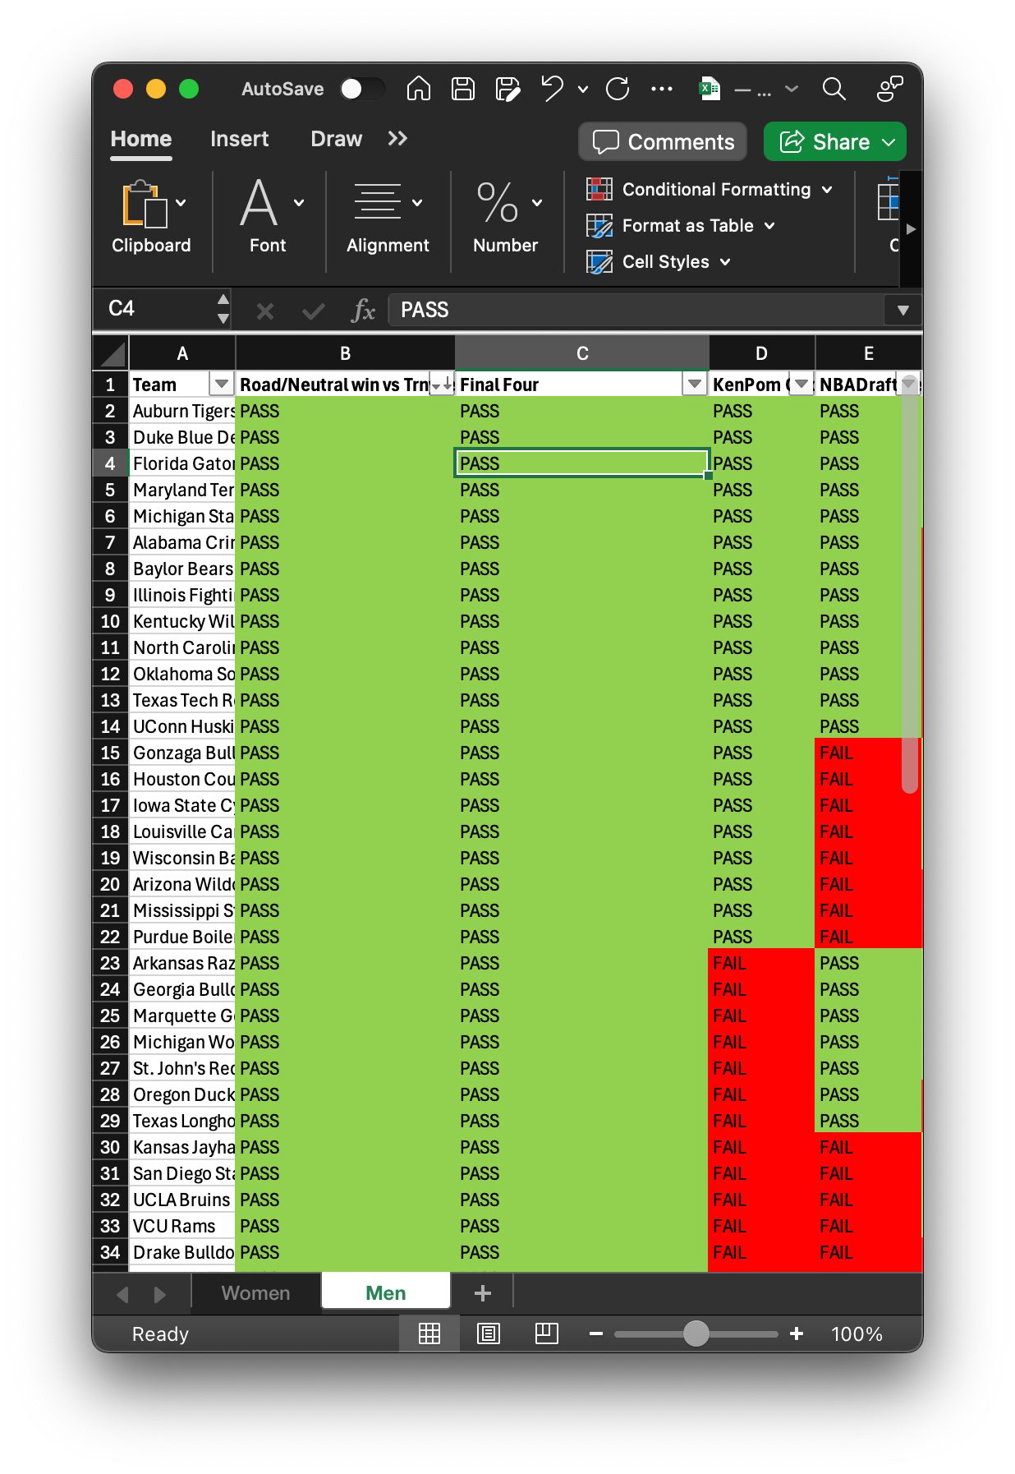Click the Excel file document icon
Image resolution: width=1015 pixels, height=1474 pixels.
[x=710, y=89]
